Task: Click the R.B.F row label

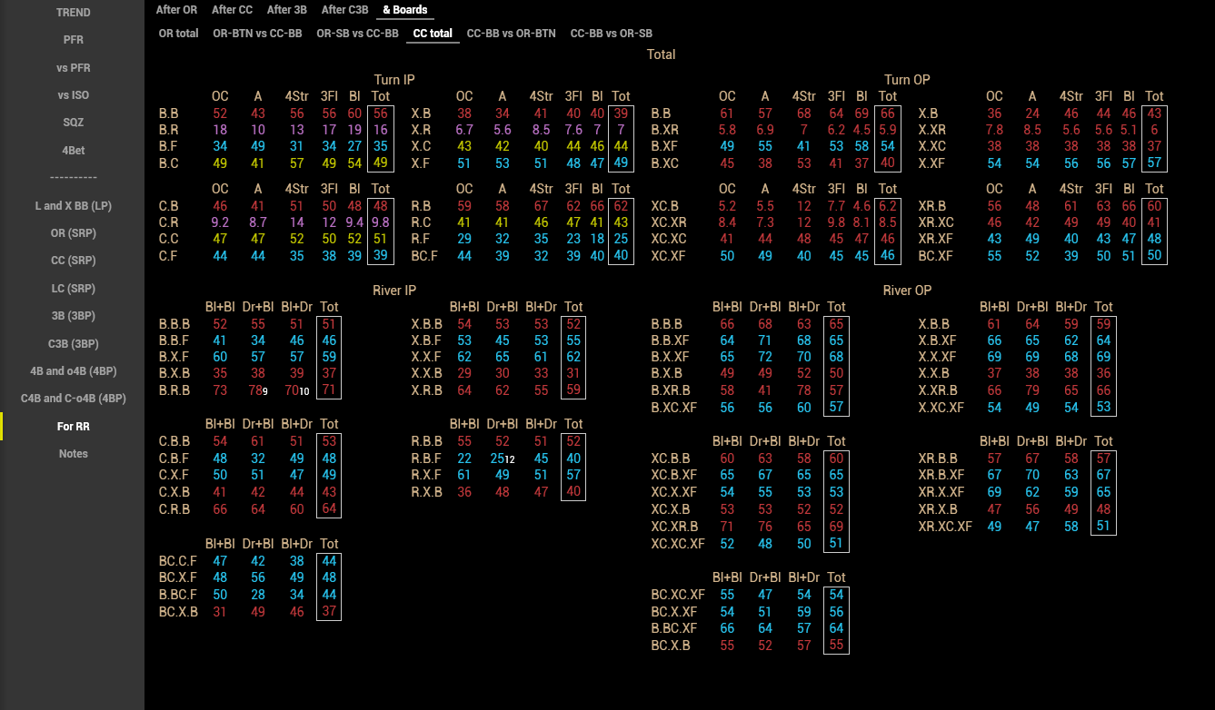Action: (x=426, y=459)
